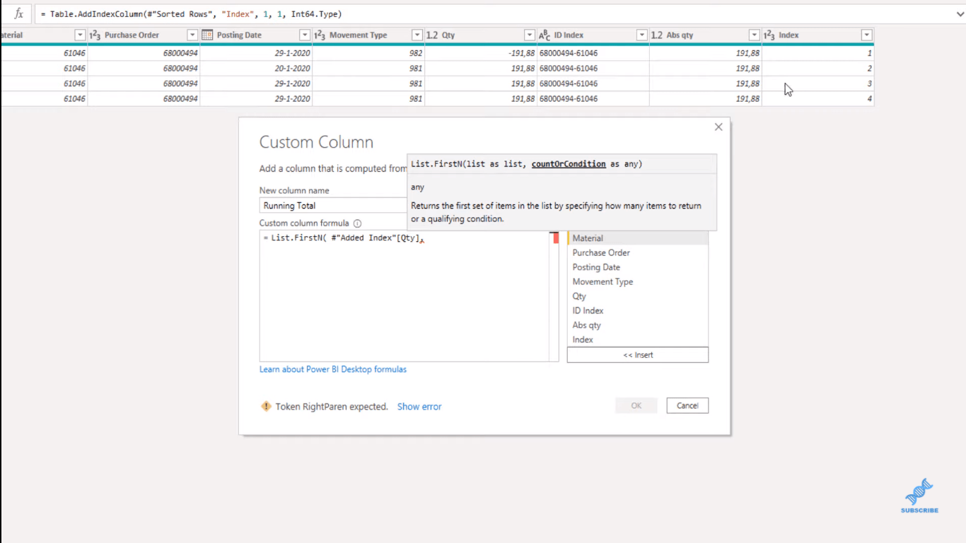Click the Show error link
This screenshot has width=966, height=543.
(x=419, y=407)
